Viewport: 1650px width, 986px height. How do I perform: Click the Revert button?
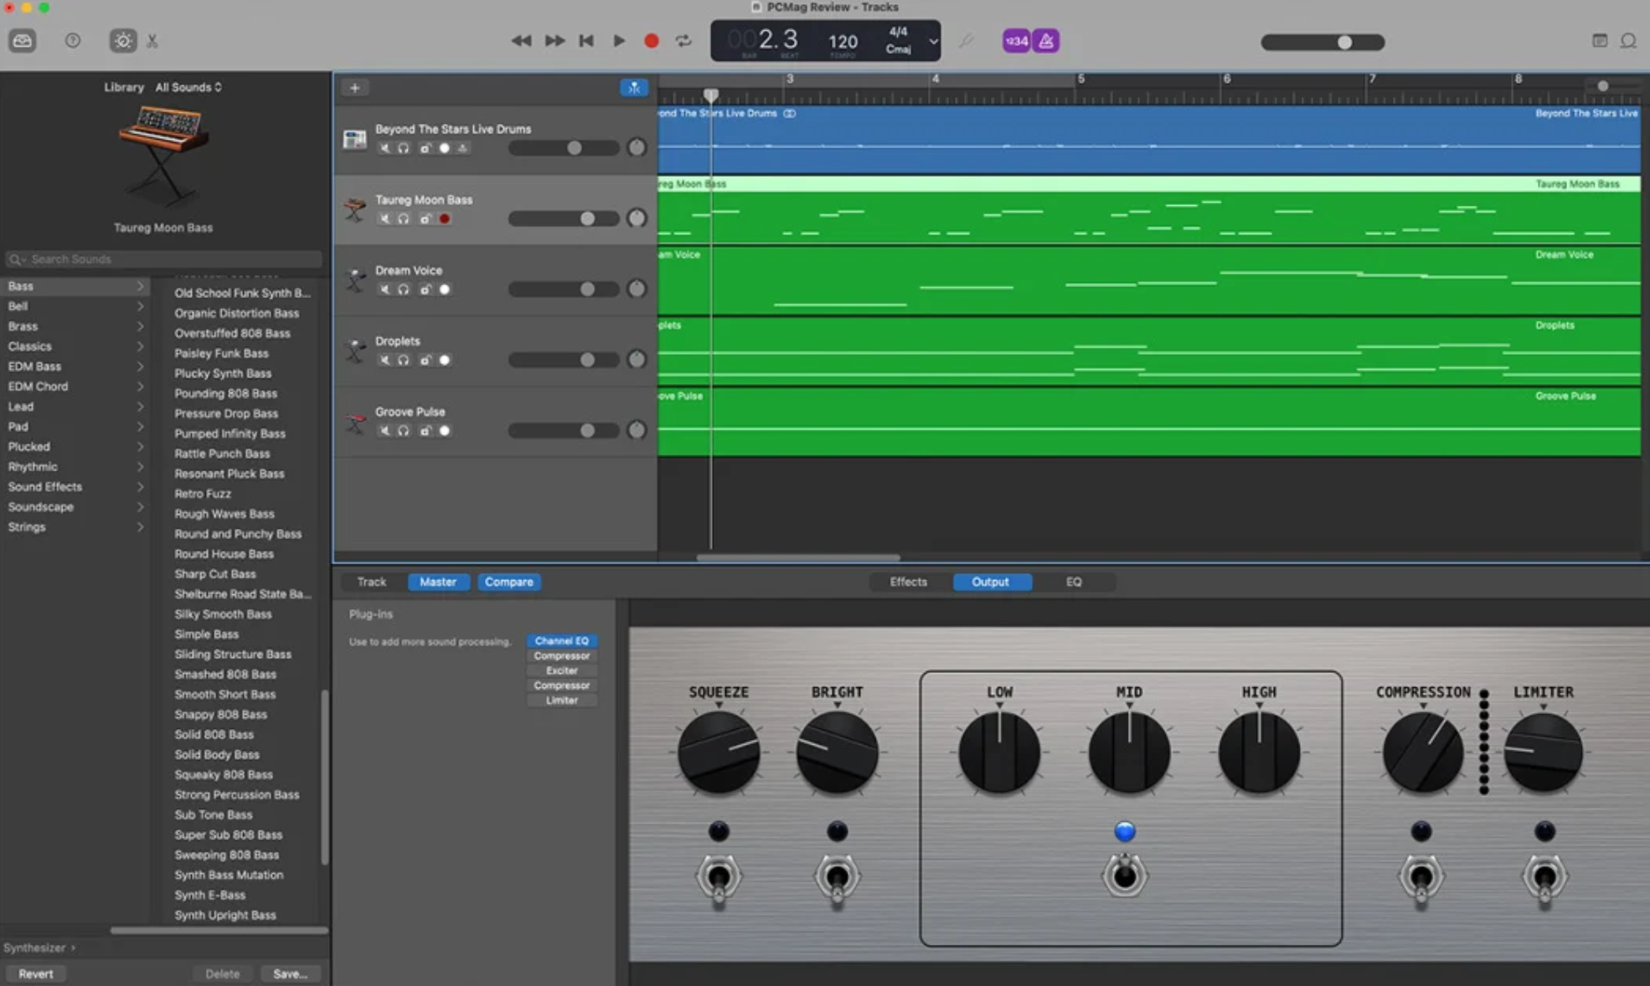pos(35,973)
